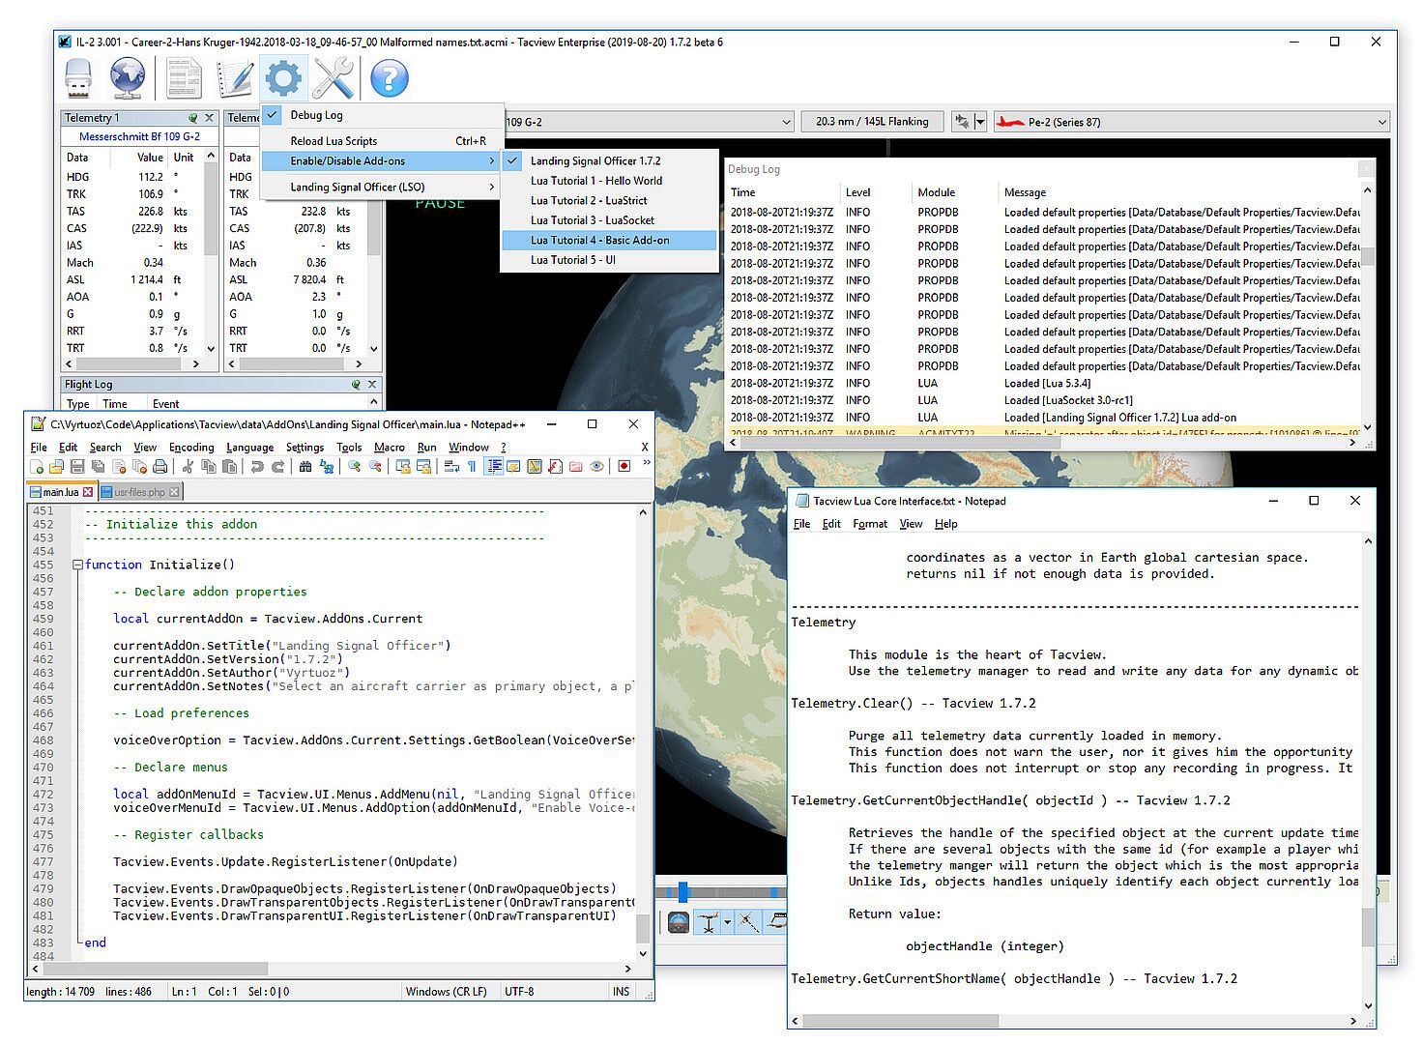Image resolution: width=1422 pixels, height=1044 pixels.
Task: Open the Encoding menu in Notepad++
Action: tap(191, 448)
